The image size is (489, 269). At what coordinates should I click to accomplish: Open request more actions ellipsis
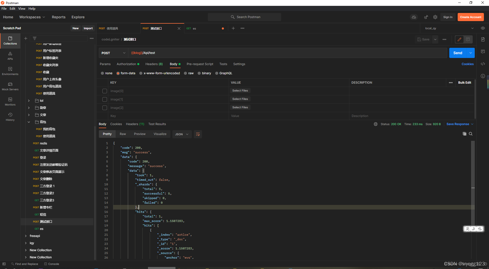pos(444,39)
